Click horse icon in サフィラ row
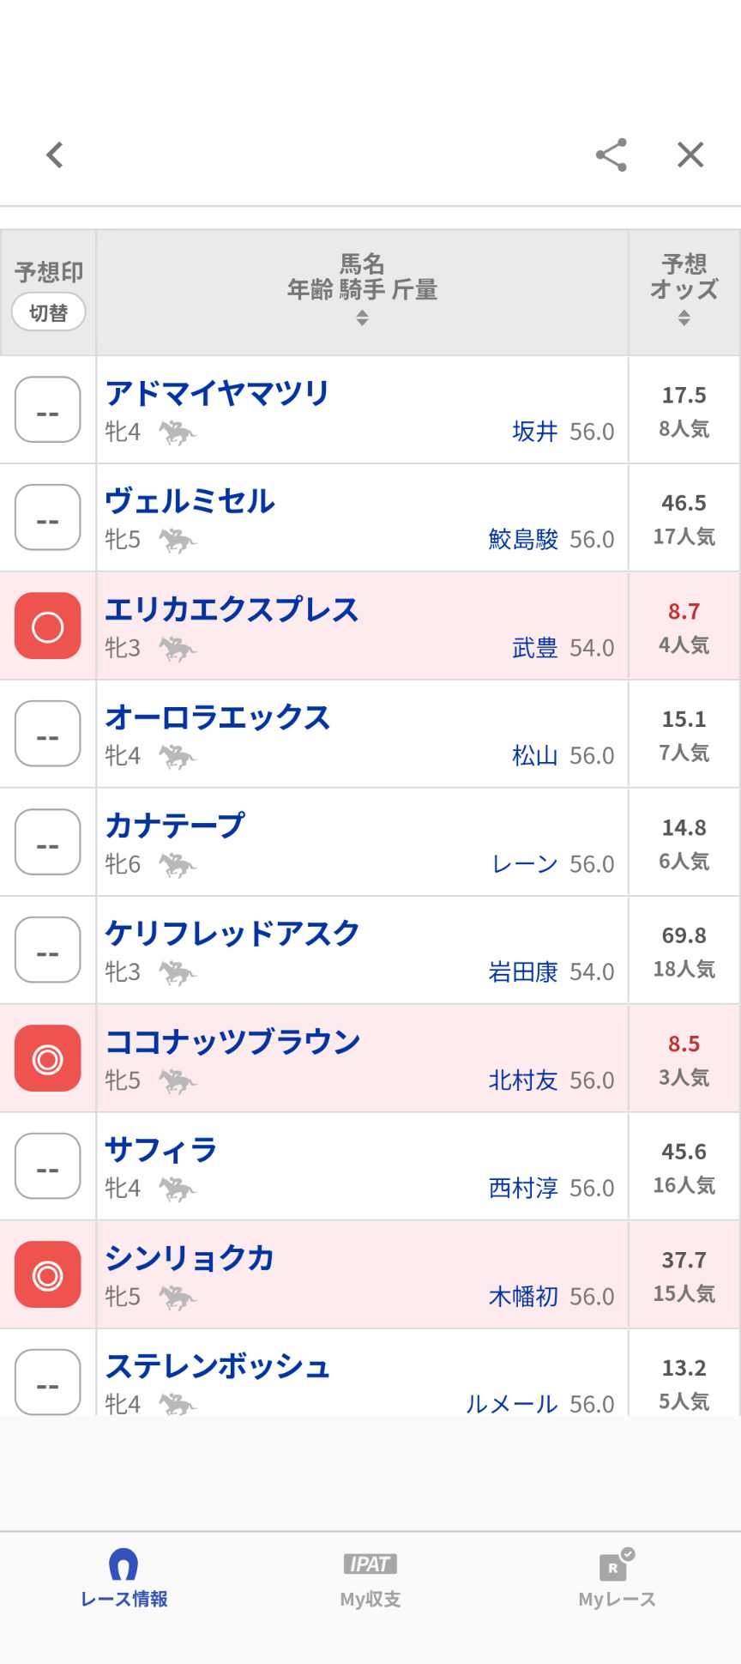The width and height of the screenshot is (741, 1664). coord(178,1189)
